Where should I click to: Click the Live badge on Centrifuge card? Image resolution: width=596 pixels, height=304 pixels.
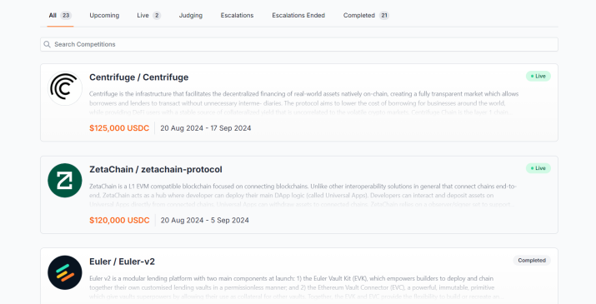click(x=538, y=77)
